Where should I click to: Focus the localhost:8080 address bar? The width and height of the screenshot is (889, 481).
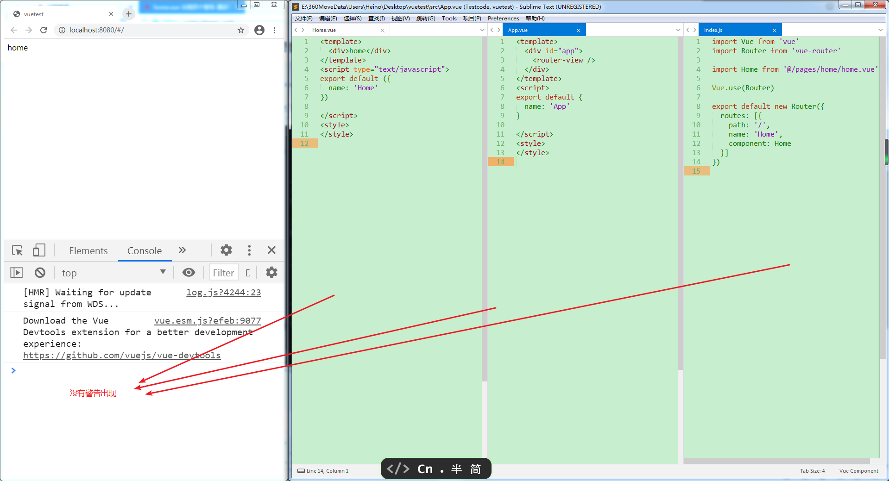pos(151,30)
